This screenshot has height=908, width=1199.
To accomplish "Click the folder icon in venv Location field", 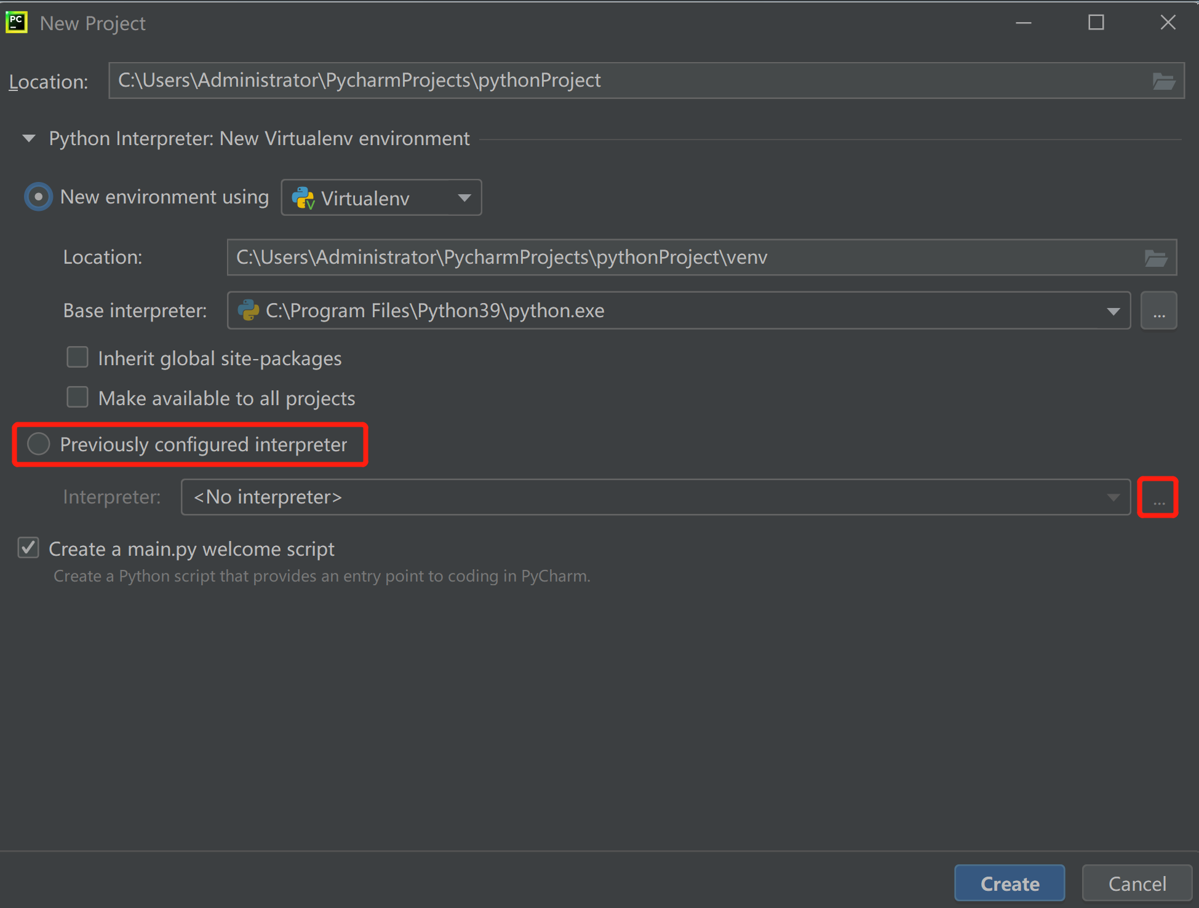I will point(1155,258).
